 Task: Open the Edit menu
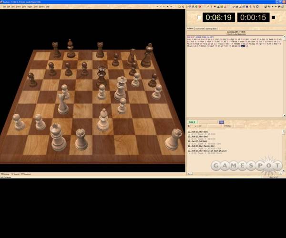(9, 7)
